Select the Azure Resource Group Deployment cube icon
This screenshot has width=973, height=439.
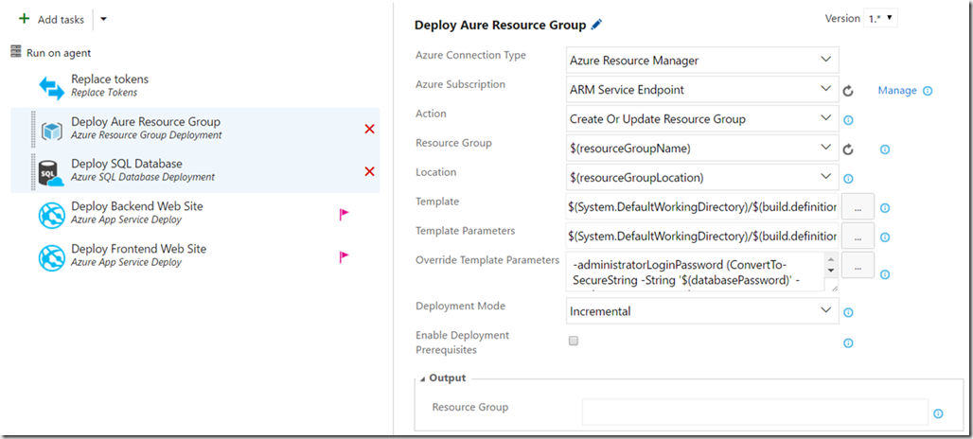(51, 131)
